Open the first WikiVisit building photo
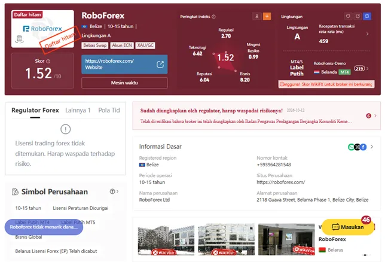Image resolution: width=385 pixels, height=262 pixels. pyautogui.click(x=166, y=239)
